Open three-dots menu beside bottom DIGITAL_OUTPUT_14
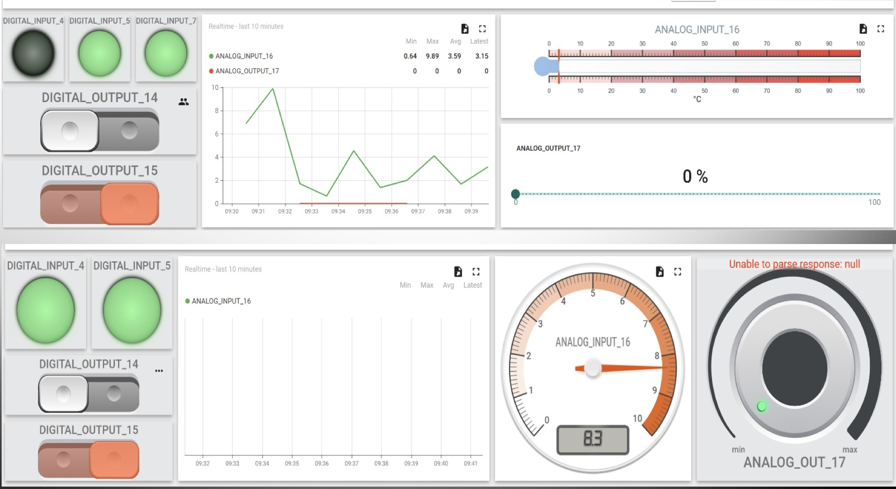Image resolution: width=896 pixels, height=489 pixels. point(159,370)
